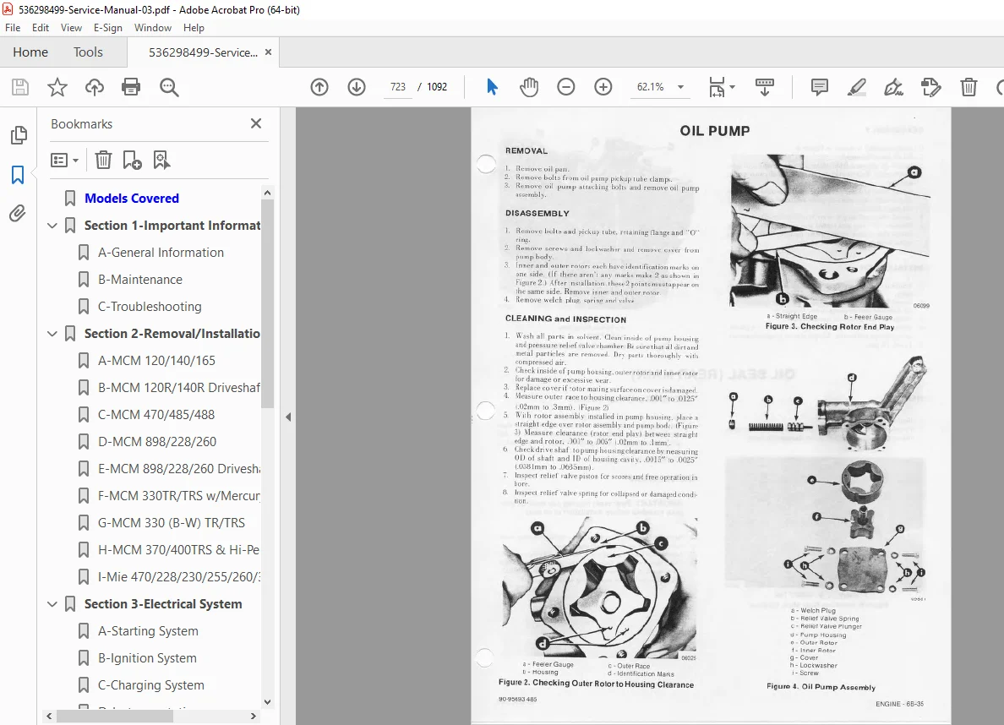This screenshot has width=1004, height=725.
Task: Click the find current bookmark icon
Action: [161, 160]
